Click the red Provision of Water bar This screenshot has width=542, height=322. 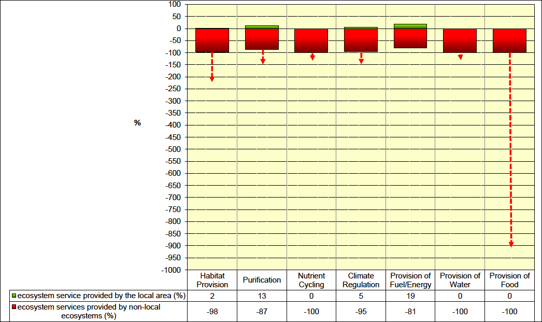coord(460,40)
